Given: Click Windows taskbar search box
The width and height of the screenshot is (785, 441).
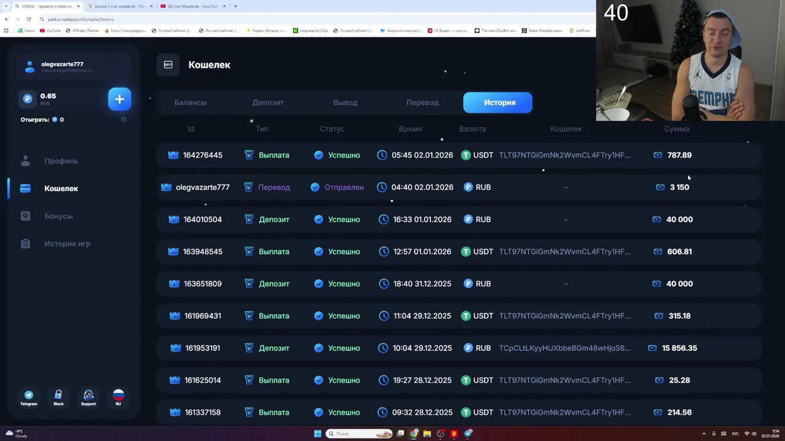Looking at the screenshot, I should [x=359, y=434].
